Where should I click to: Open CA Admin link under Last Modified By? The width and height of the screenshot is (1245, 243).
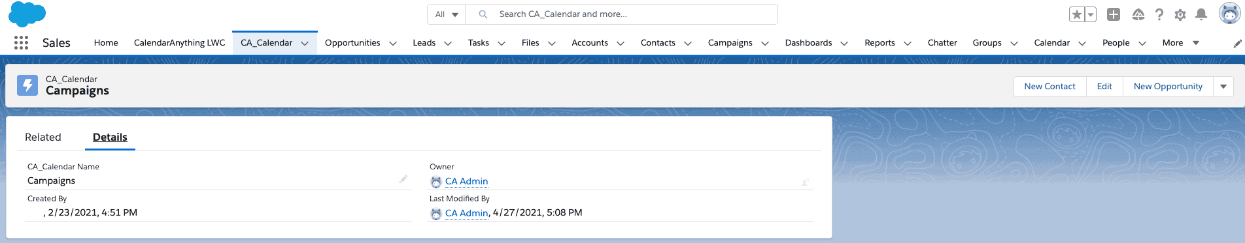[x=466, y=214]
